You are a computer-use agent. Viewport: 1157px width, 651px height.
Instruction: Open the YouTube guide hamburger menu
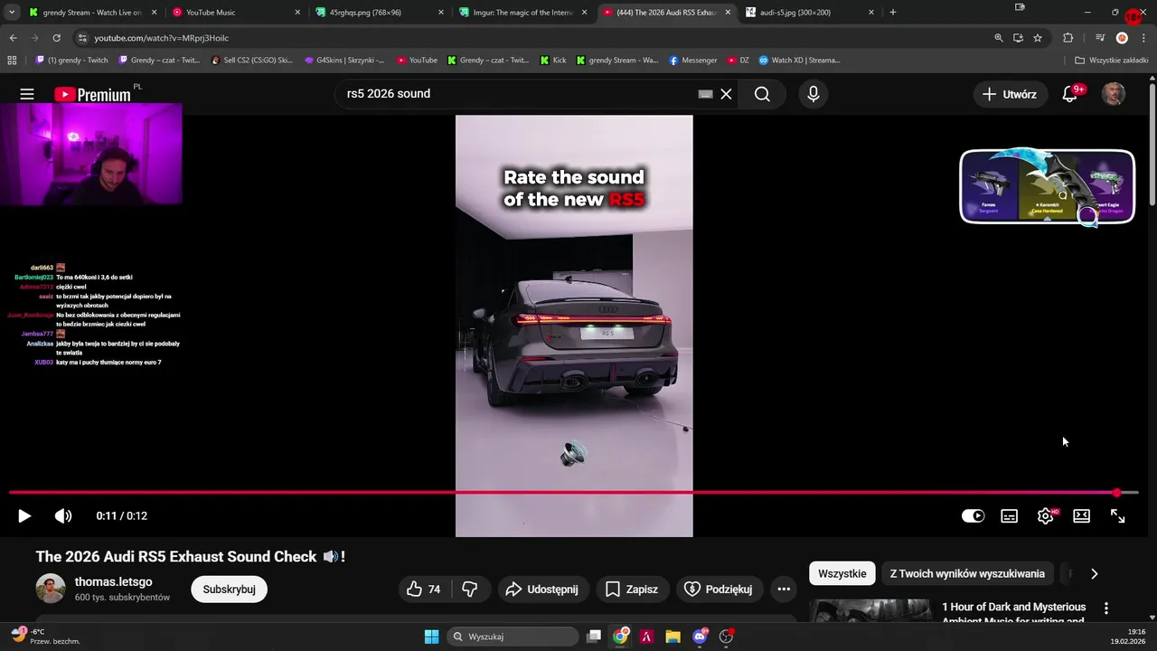click(27, 94)
